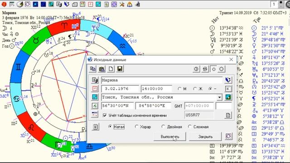The height and width of the screenshot is (163, 290).
Task: Open database icon left of name field
Action: pos(95,80)
